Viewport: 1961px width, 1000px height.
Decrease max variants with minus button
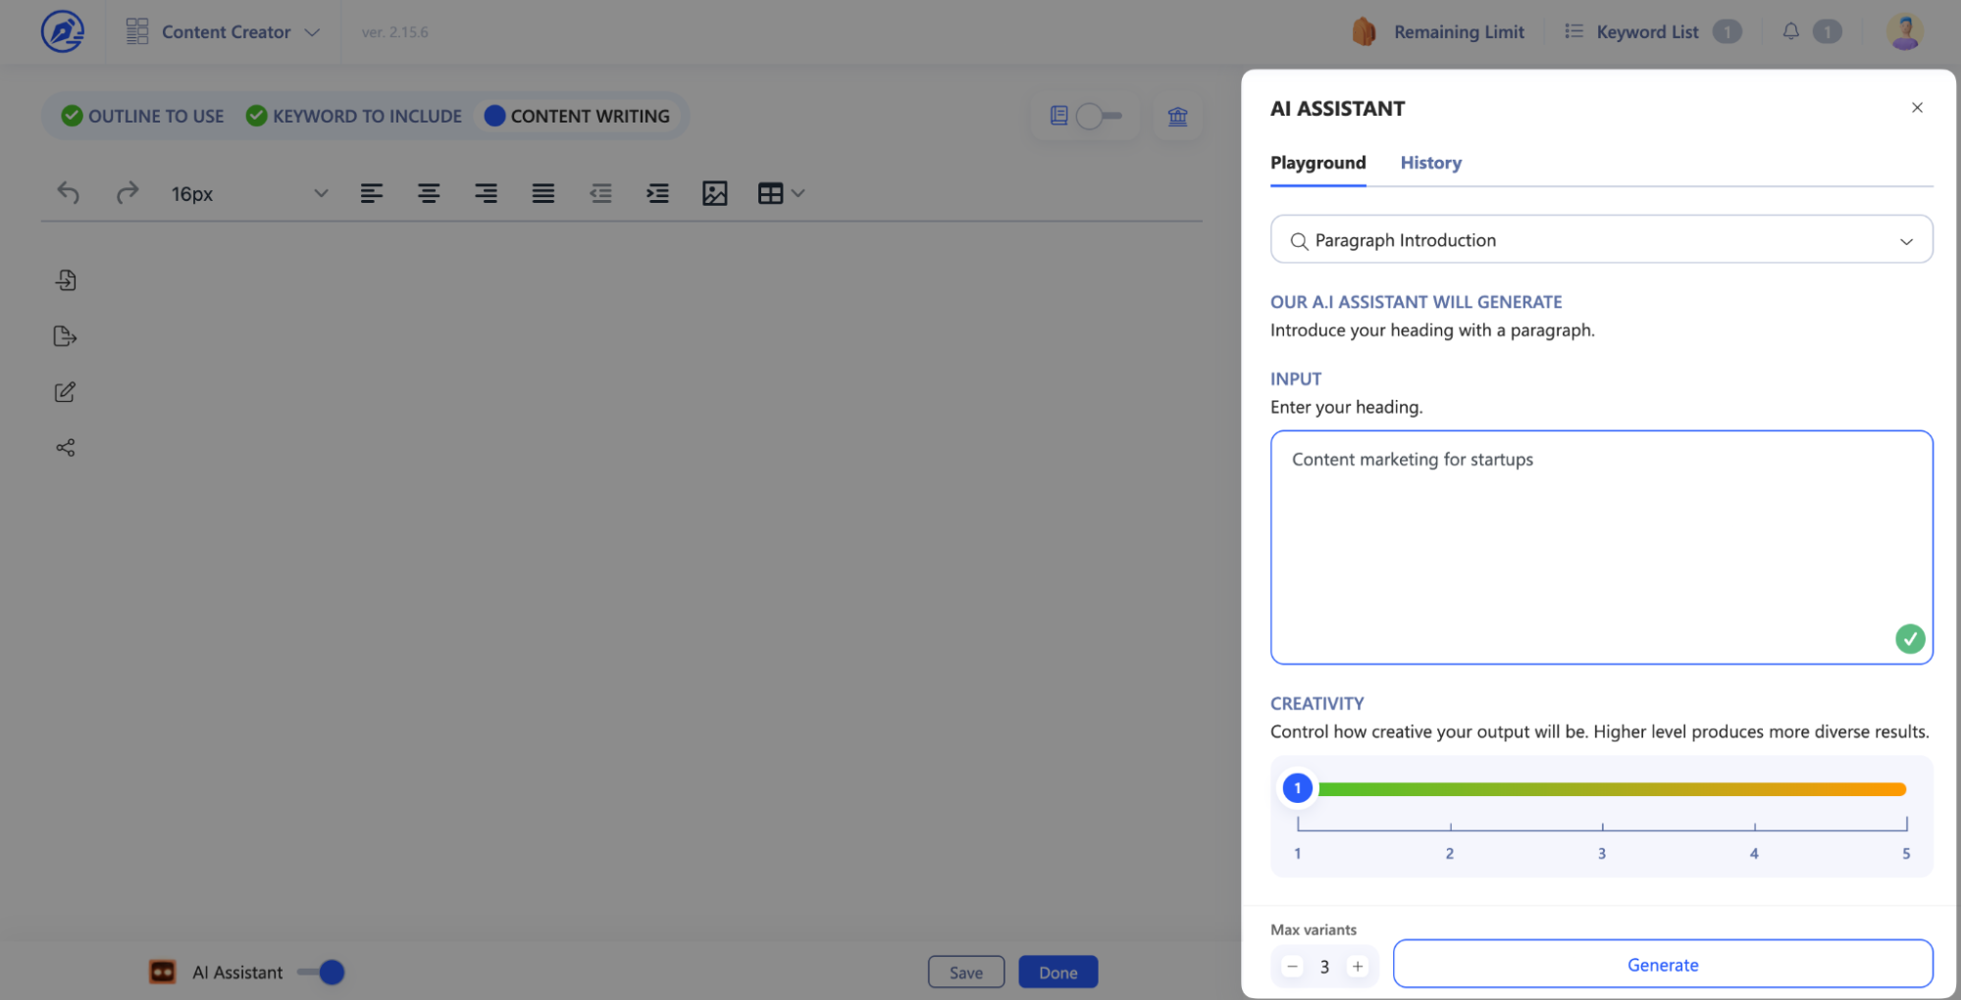(1292, 967)
